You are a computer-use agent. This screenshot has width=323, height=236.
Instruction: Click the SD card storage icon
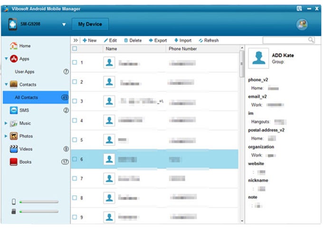point(14,211)
